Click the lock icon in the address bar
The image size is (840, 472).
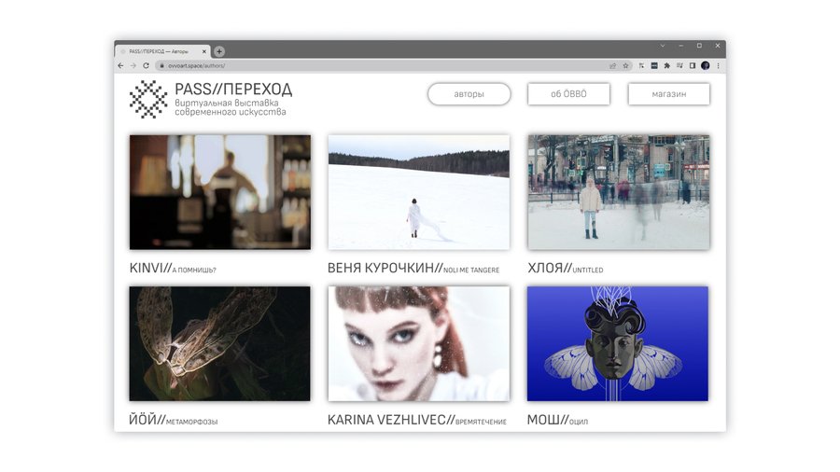click(x=161, y=66)
